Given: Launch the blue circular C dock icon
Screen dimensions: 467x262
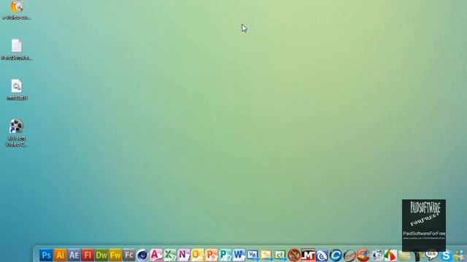Looking at the screenshot, I should click(x=336, y=255).
